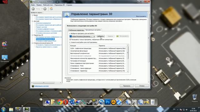This screenshot has width=200, height=112.
Task: Open the round blue Yu dock icon
Action: click(101, 102)
